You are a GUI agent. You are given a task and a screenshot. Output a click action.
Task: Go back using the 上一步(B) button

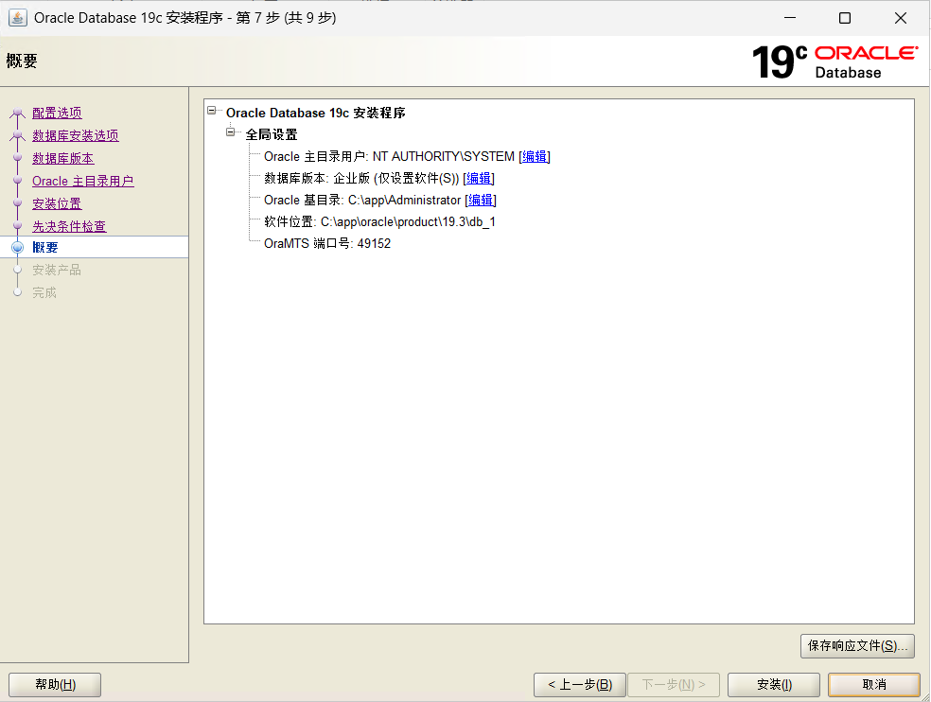click(579, 684)
